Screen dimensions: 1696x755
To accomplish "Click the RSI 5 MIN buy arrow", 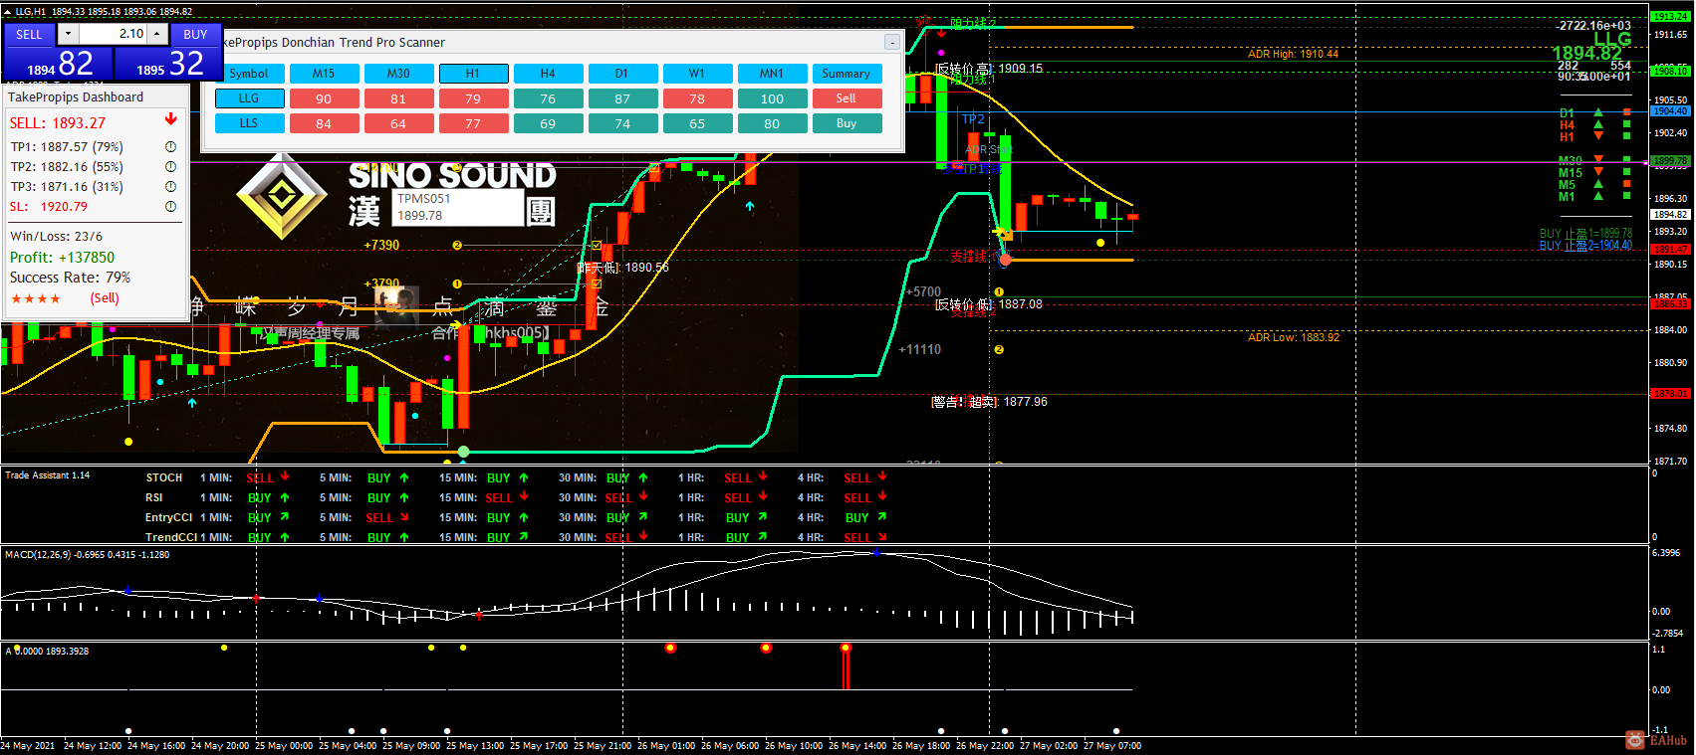I will point(404,497).
